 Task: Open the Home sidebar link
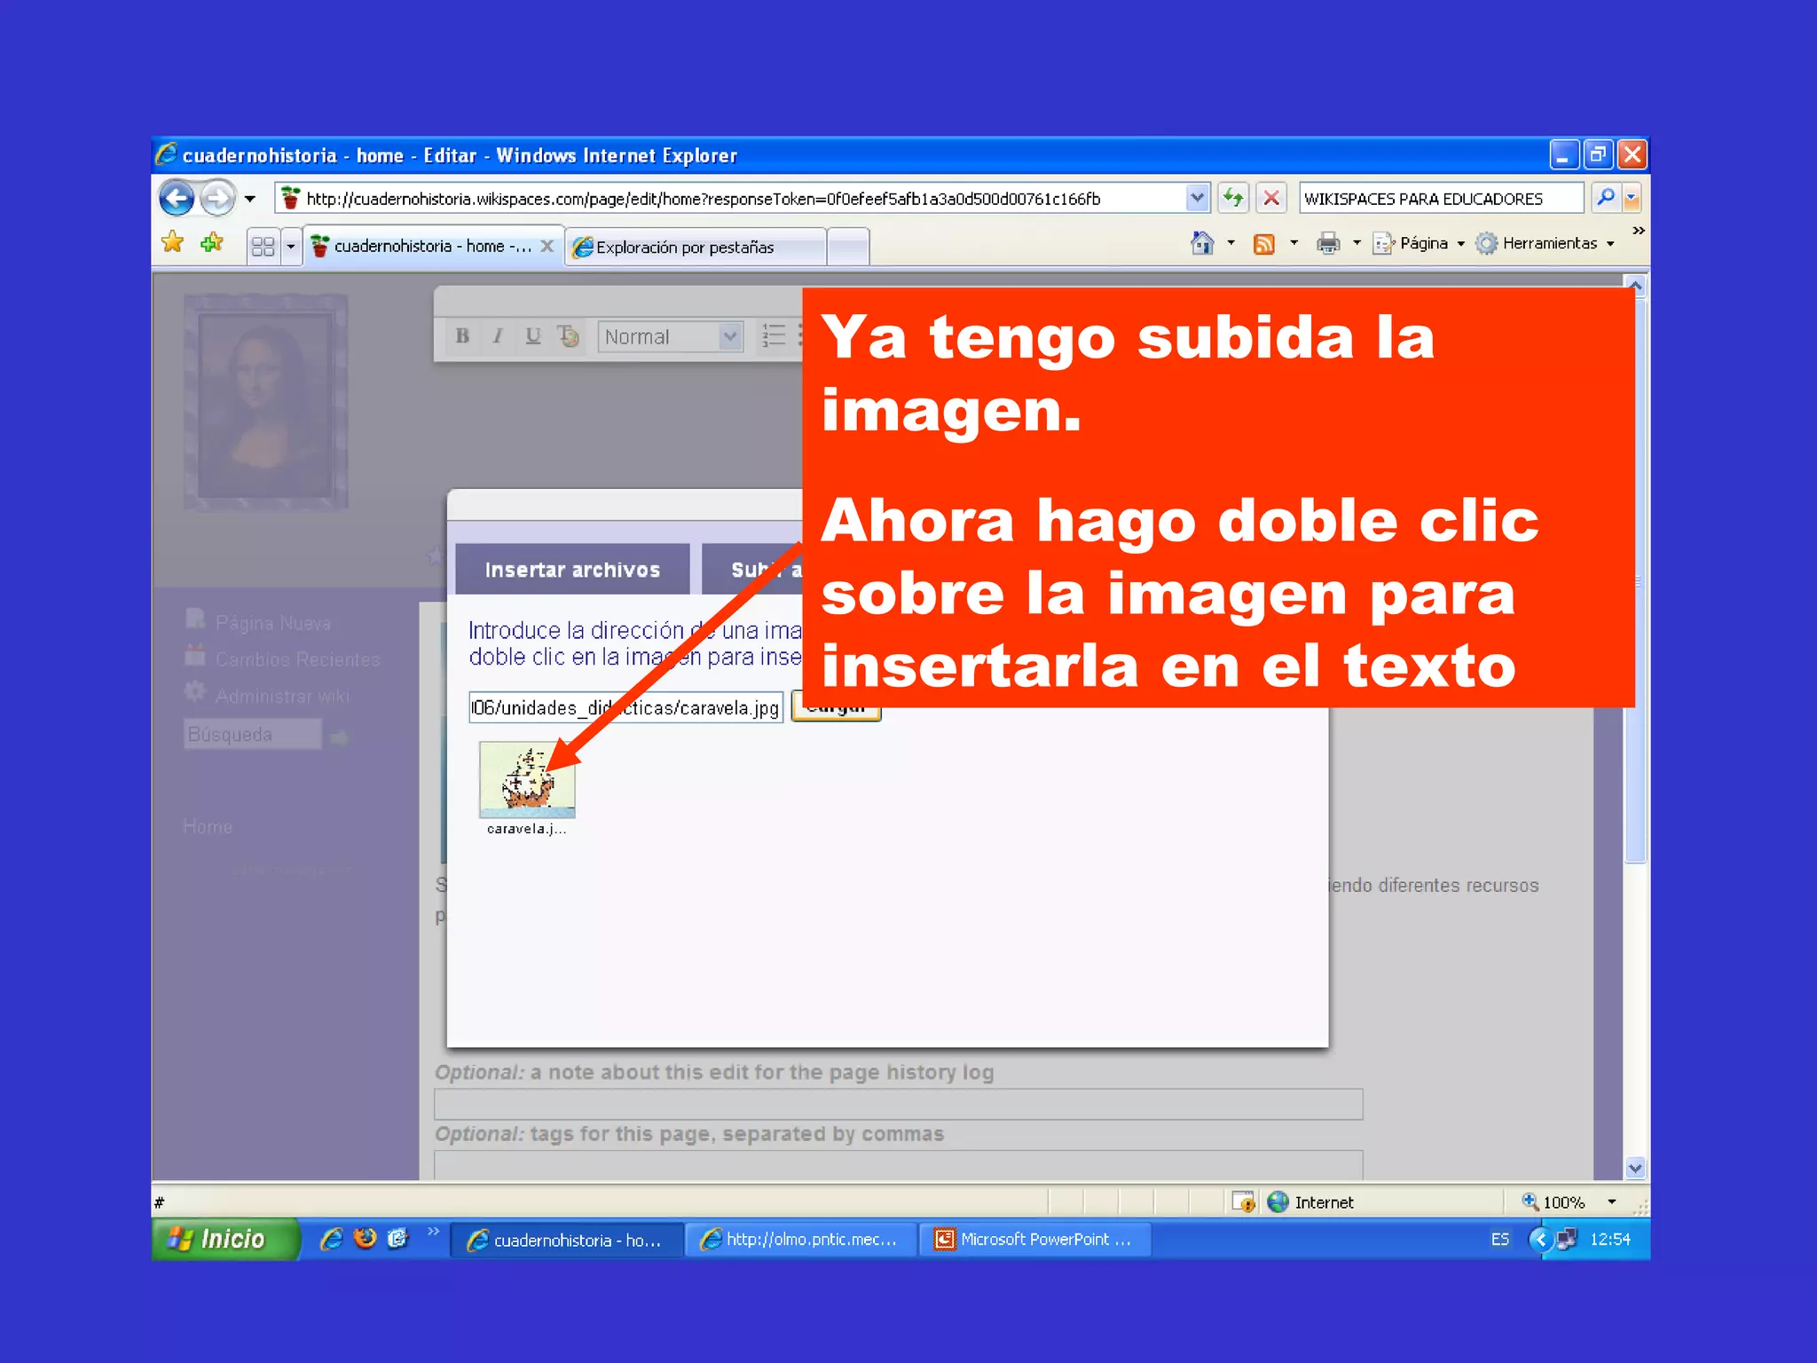coord(208,827)
